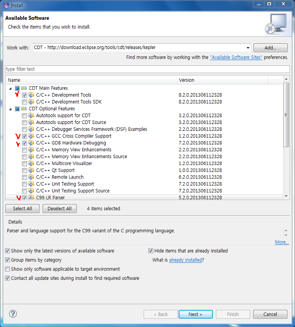Image resolution: width=295 pixels, height=327 pixels.
Task: Click the software list vertical scrollbar thumb
Action: 286,115
